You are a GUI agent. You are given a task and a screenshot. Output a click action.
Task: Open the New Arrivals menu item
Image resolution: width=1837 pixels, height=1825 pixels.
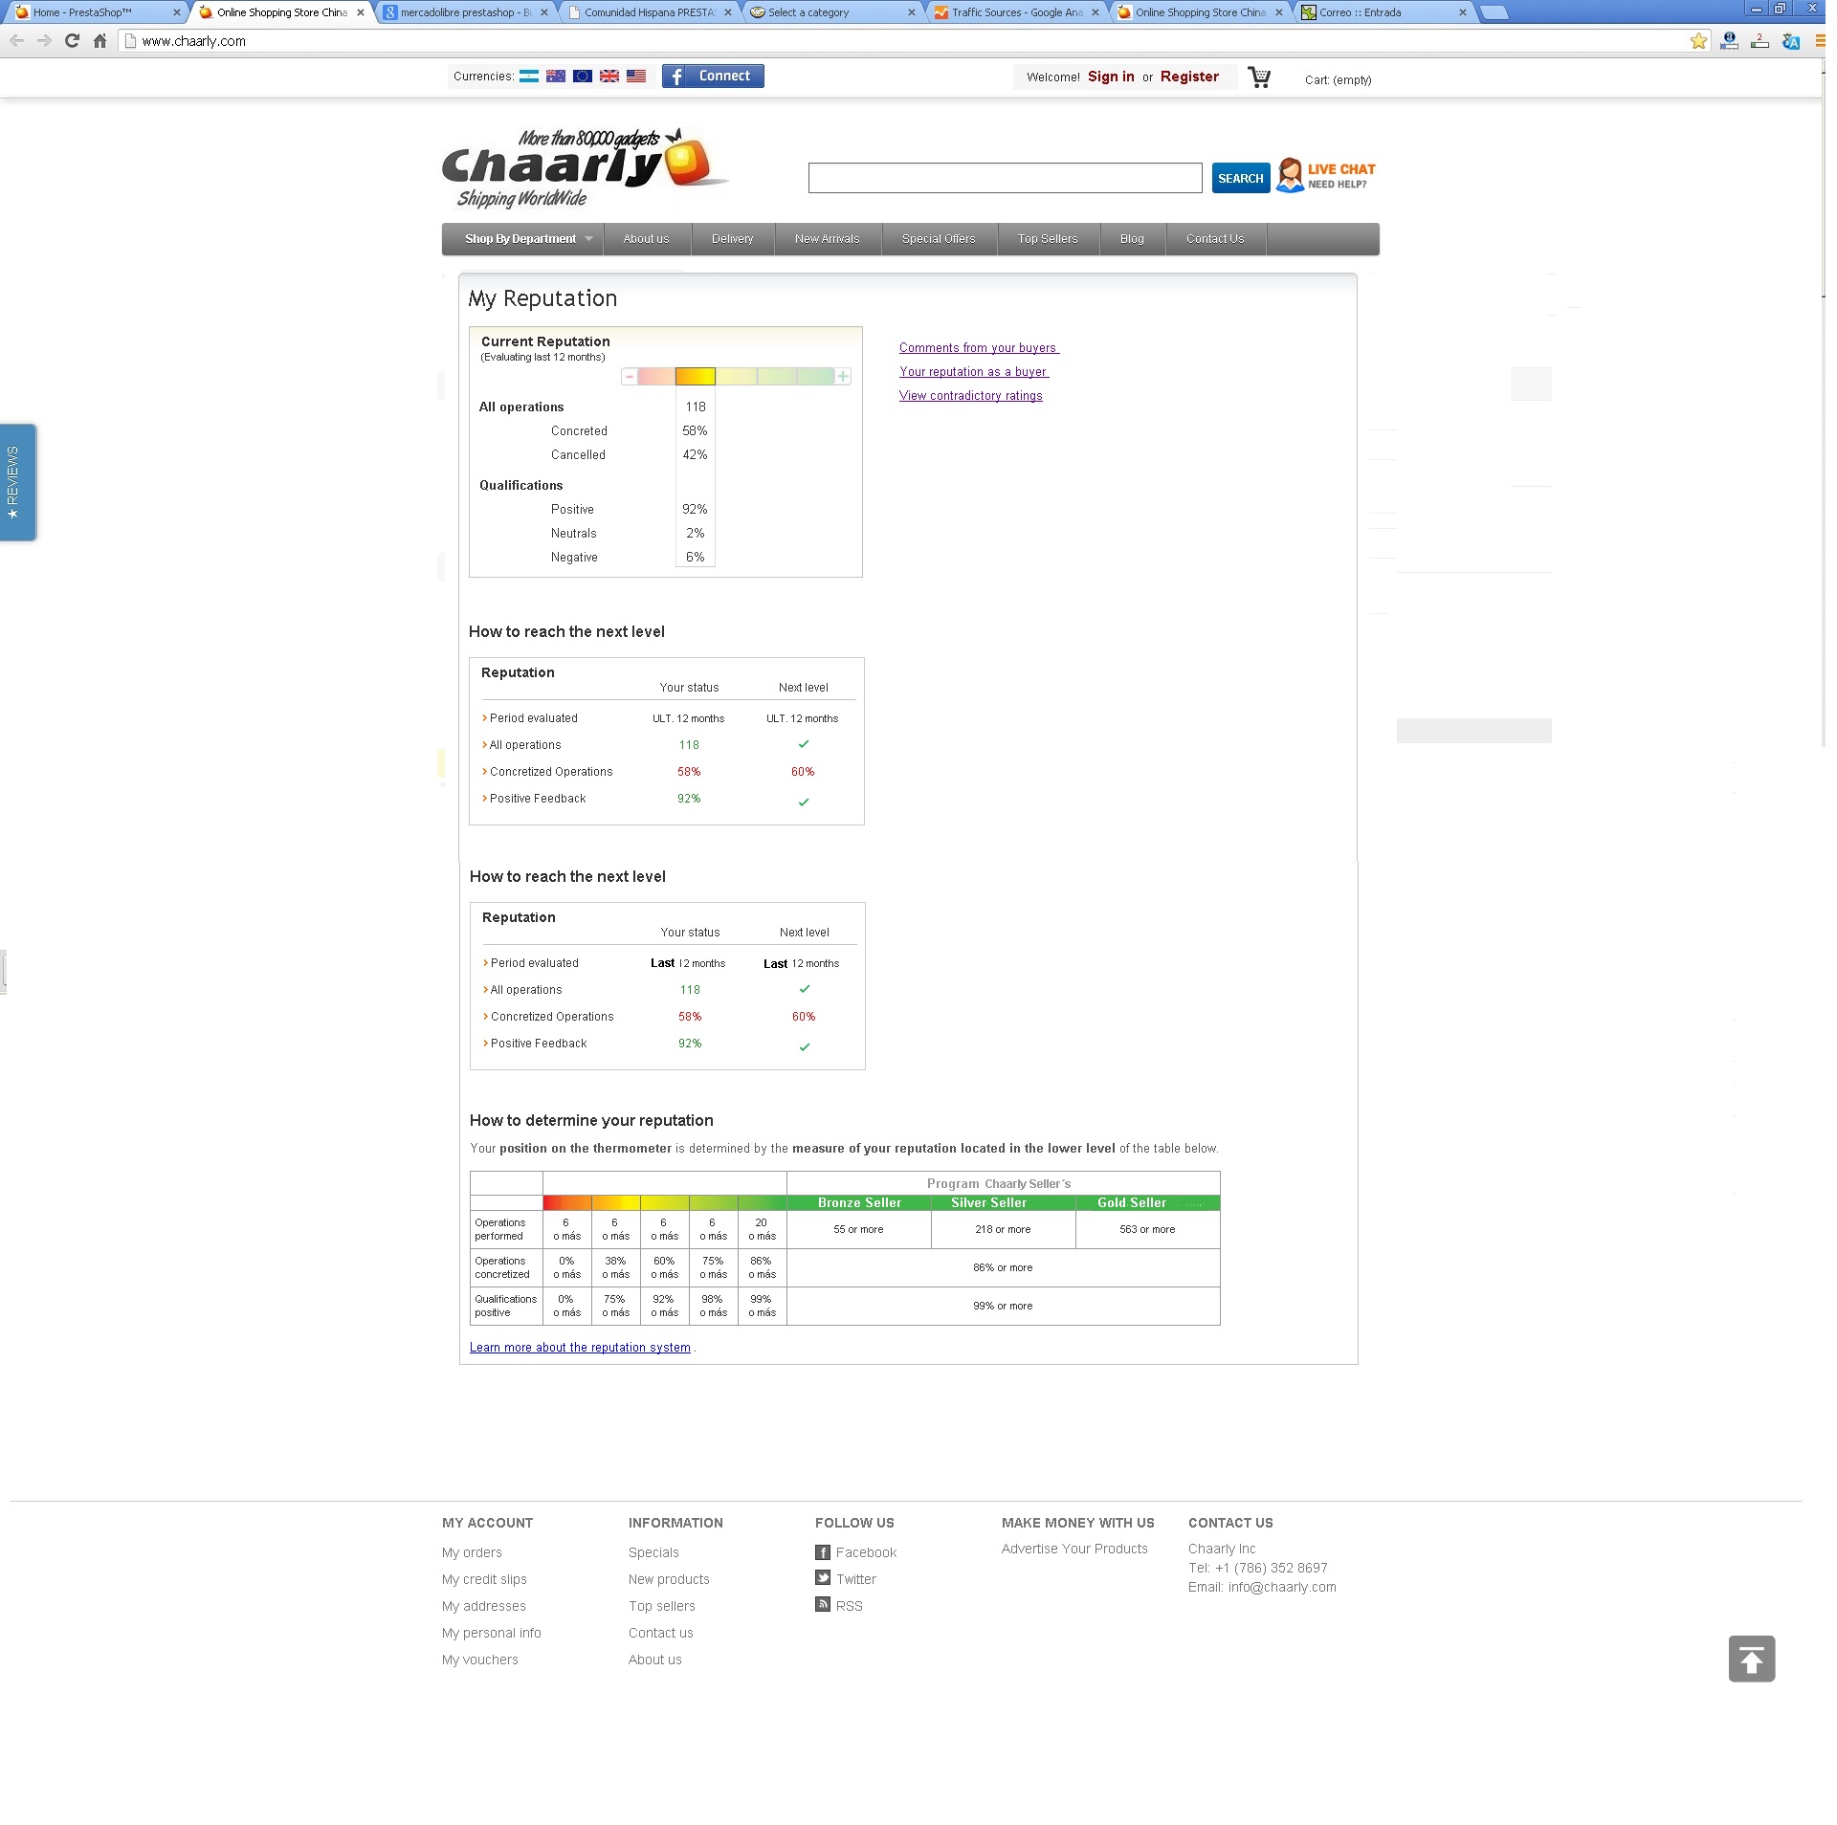827,239
